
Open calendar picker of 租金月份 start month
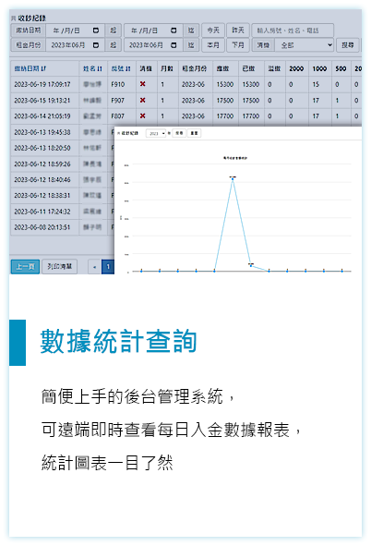click(x=96, y=45)
